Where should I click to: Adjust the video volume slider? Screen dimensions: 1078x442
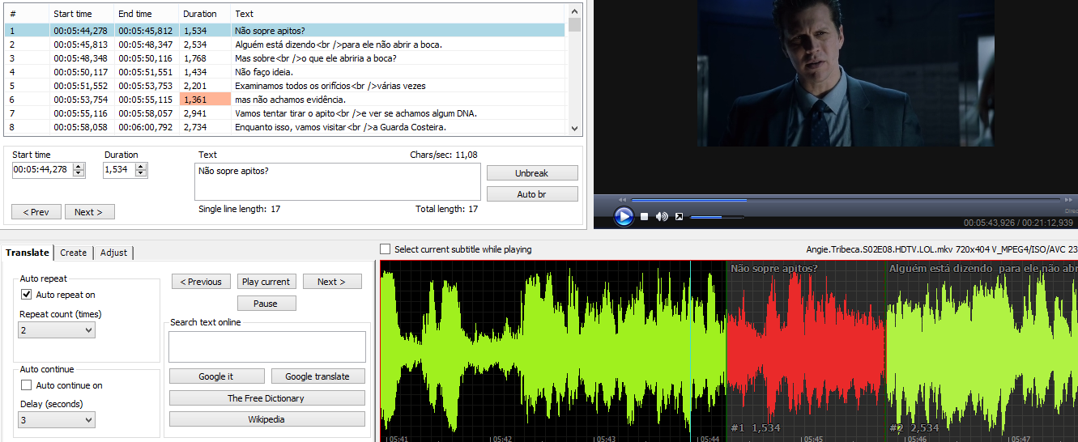pyautogui.click(x=717, y=216)
